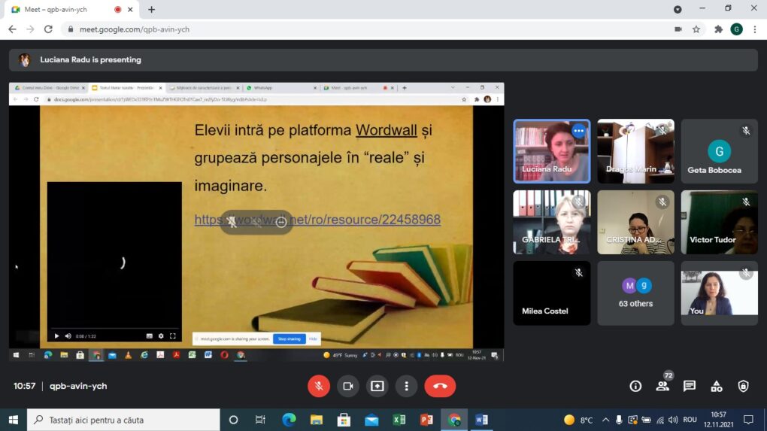This screenshot has width=767, height=431.
Task: Open the camera permission icon in address bar
Action: coord(678,29)
